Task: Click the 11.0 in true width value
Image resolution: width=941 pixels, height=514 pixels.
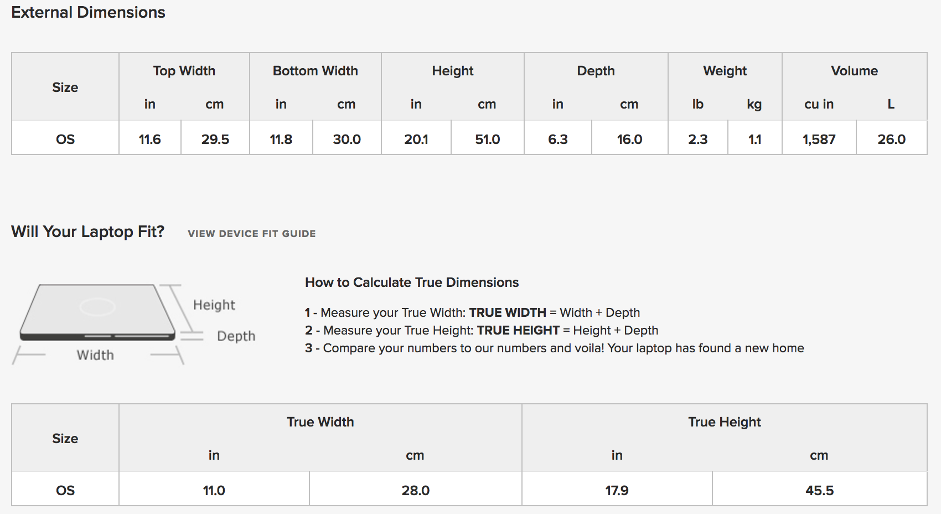Action: click(214, 490)
